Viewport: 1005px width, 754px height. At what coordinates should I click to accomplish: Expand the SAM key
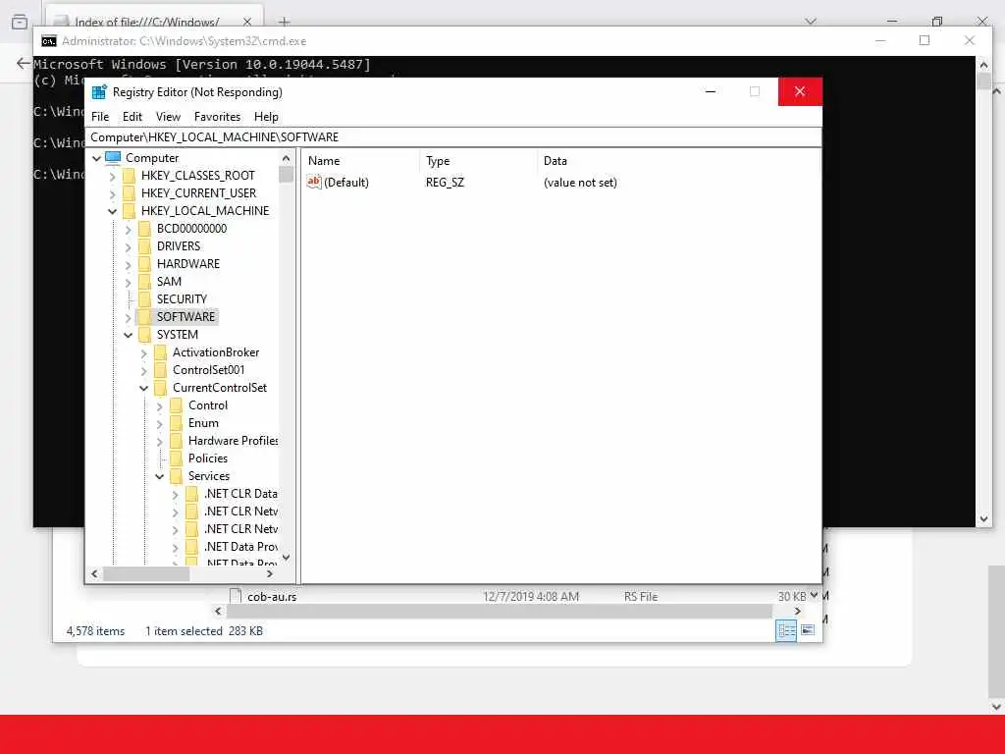coord(129,282)
